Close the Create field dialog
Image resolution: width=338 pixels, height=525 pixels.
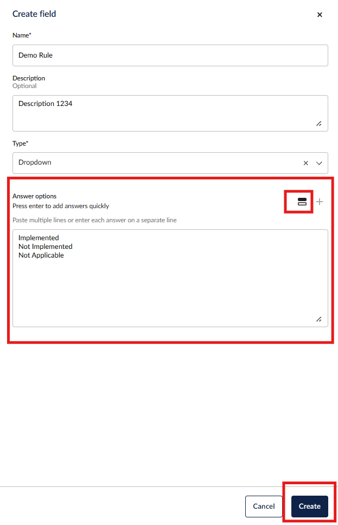320,15
